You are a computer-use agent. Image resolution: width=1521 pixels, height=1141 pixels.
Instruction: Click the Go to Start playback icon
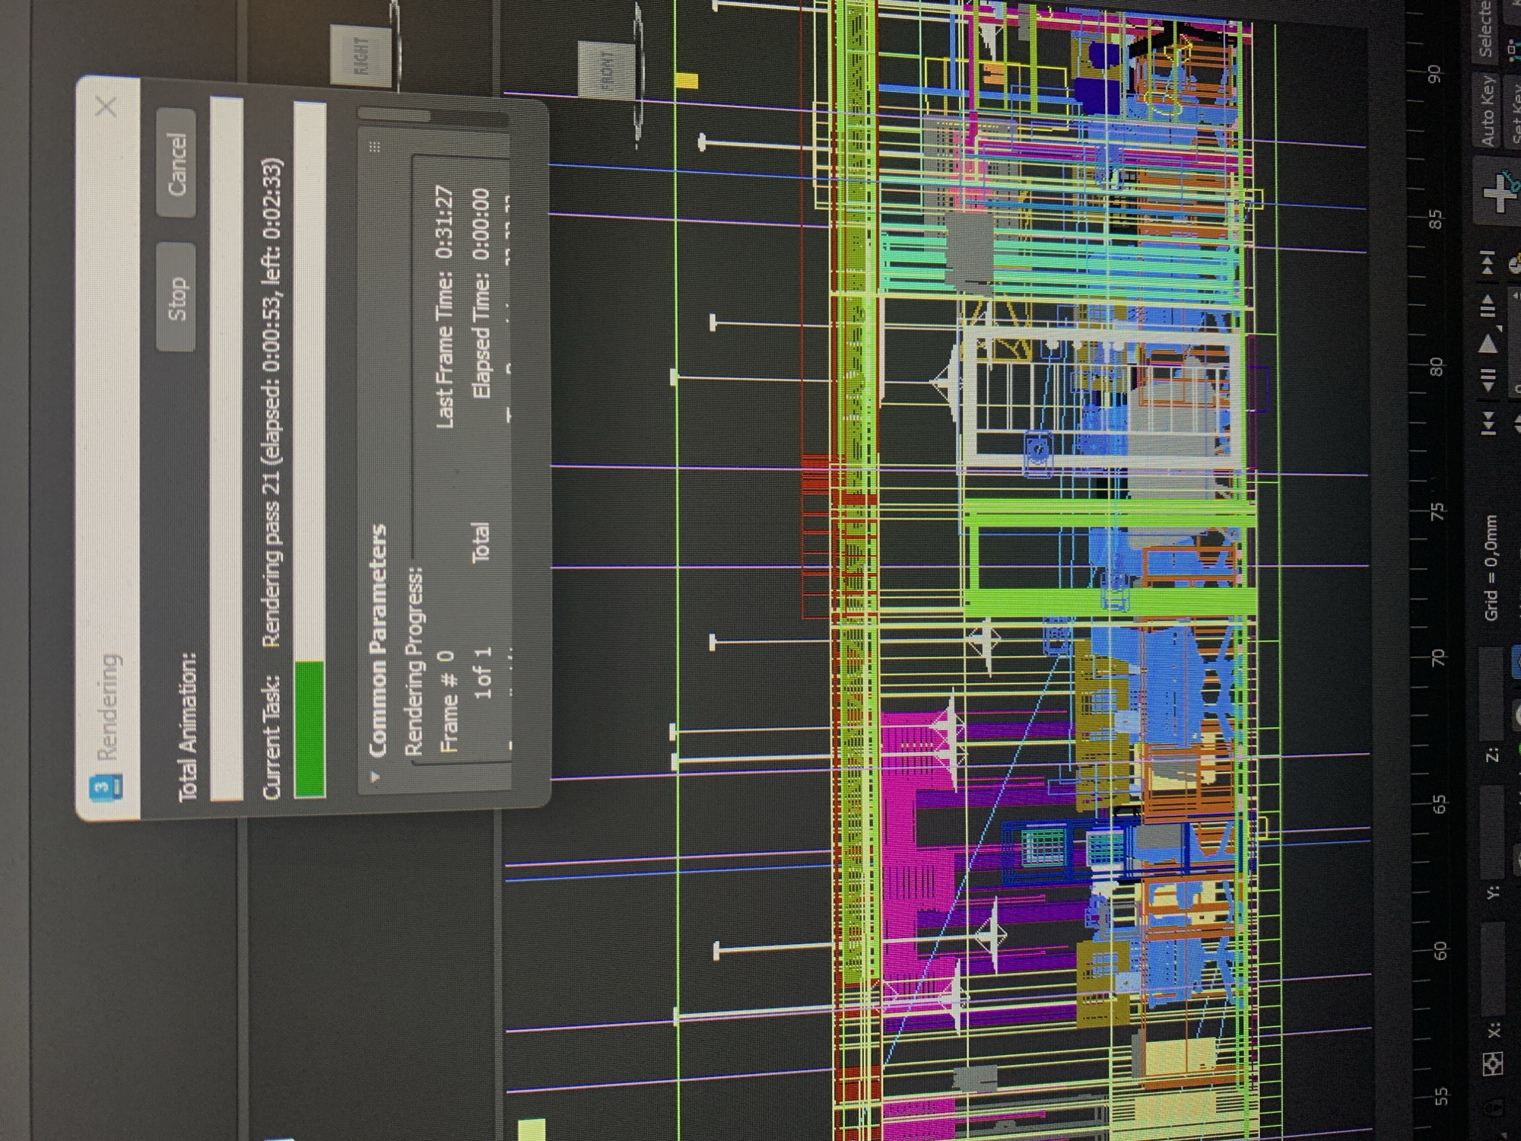coord(1488,423)
